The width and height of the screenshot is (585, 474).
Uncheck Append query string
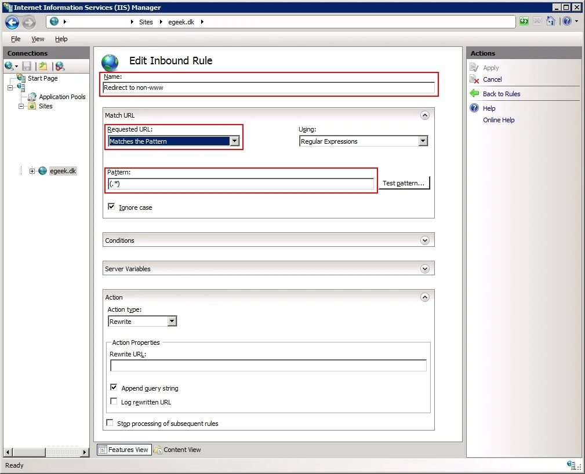click(114, 388)
